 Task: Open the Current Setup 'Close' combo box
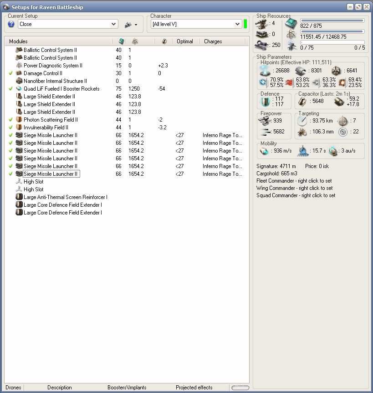pyautogui.click(x=68, y=24)
